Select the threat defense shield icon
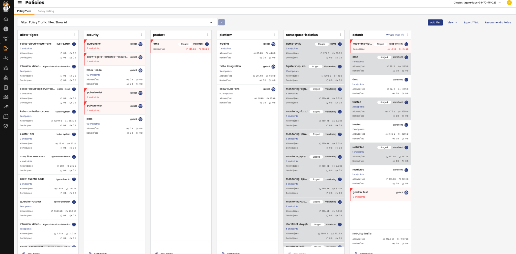Viewport: 516px width, 254px height. pyautogui.click(x=6, y=126)
